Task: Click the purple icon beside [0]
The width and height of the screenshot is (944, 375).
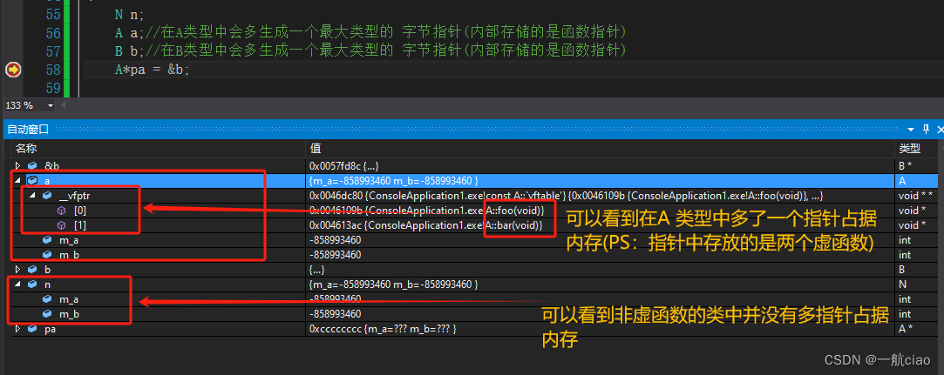Action: tap(61, 211)
